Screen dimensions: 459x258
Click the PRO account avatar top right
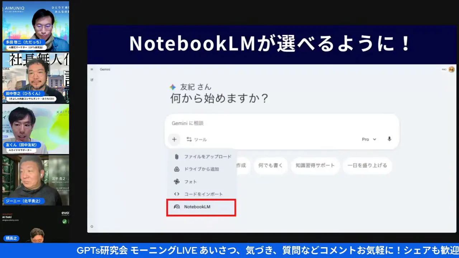point(451,70)
